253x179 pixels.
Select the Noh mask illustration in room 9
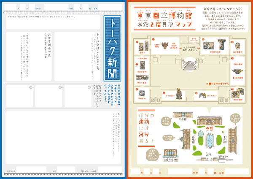(237, 46)
